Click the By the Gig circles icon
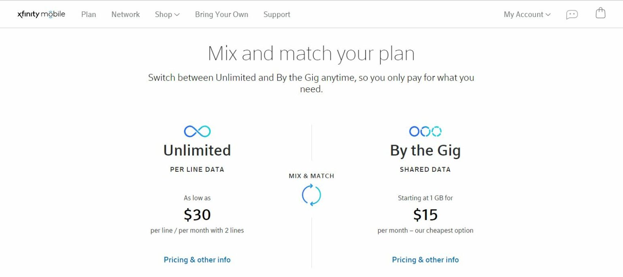 click(x=425, y=131)
